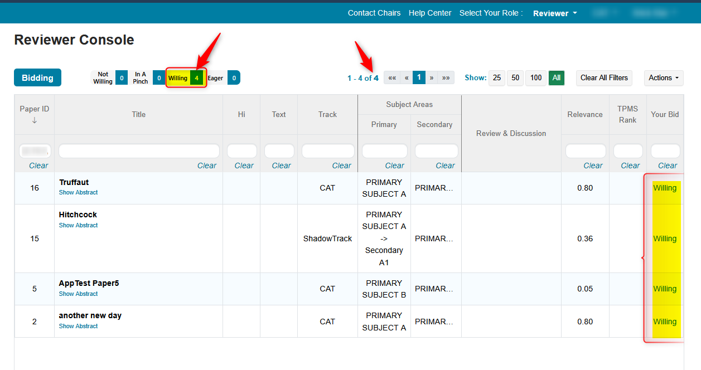The height and width of the screenshot is (370, 701).
Task: Go to first page pagination arrow
Action: click(x=392, y=78)
